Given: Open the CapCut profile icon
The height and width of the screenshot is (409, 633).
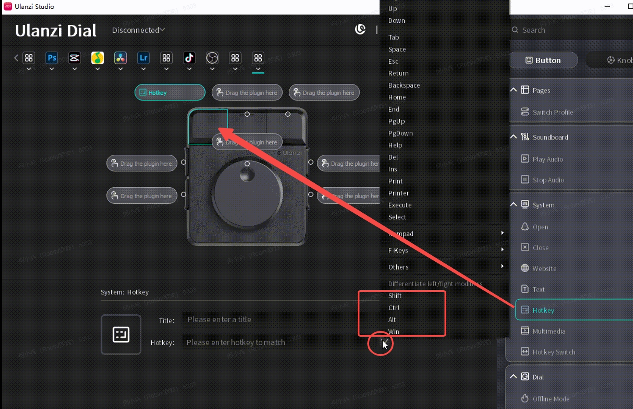Looking at the screenshot, I should point(75,58).
